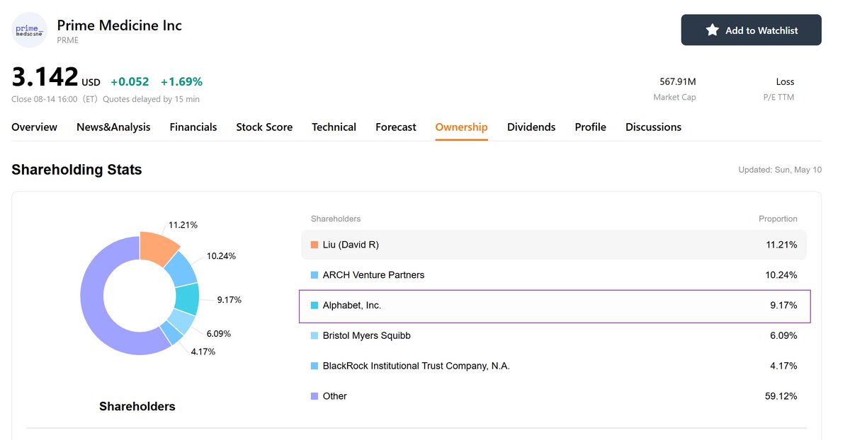Select BlackRock Institutional Trust Company, N.A. name
Viewport: 850px width, 440px height.
click(x=416, y=366)
